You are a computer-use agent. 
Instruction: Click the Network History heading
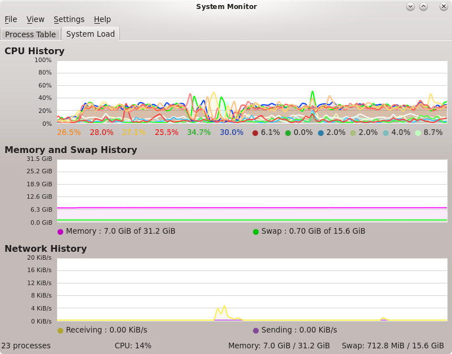(x=46, y=248)
